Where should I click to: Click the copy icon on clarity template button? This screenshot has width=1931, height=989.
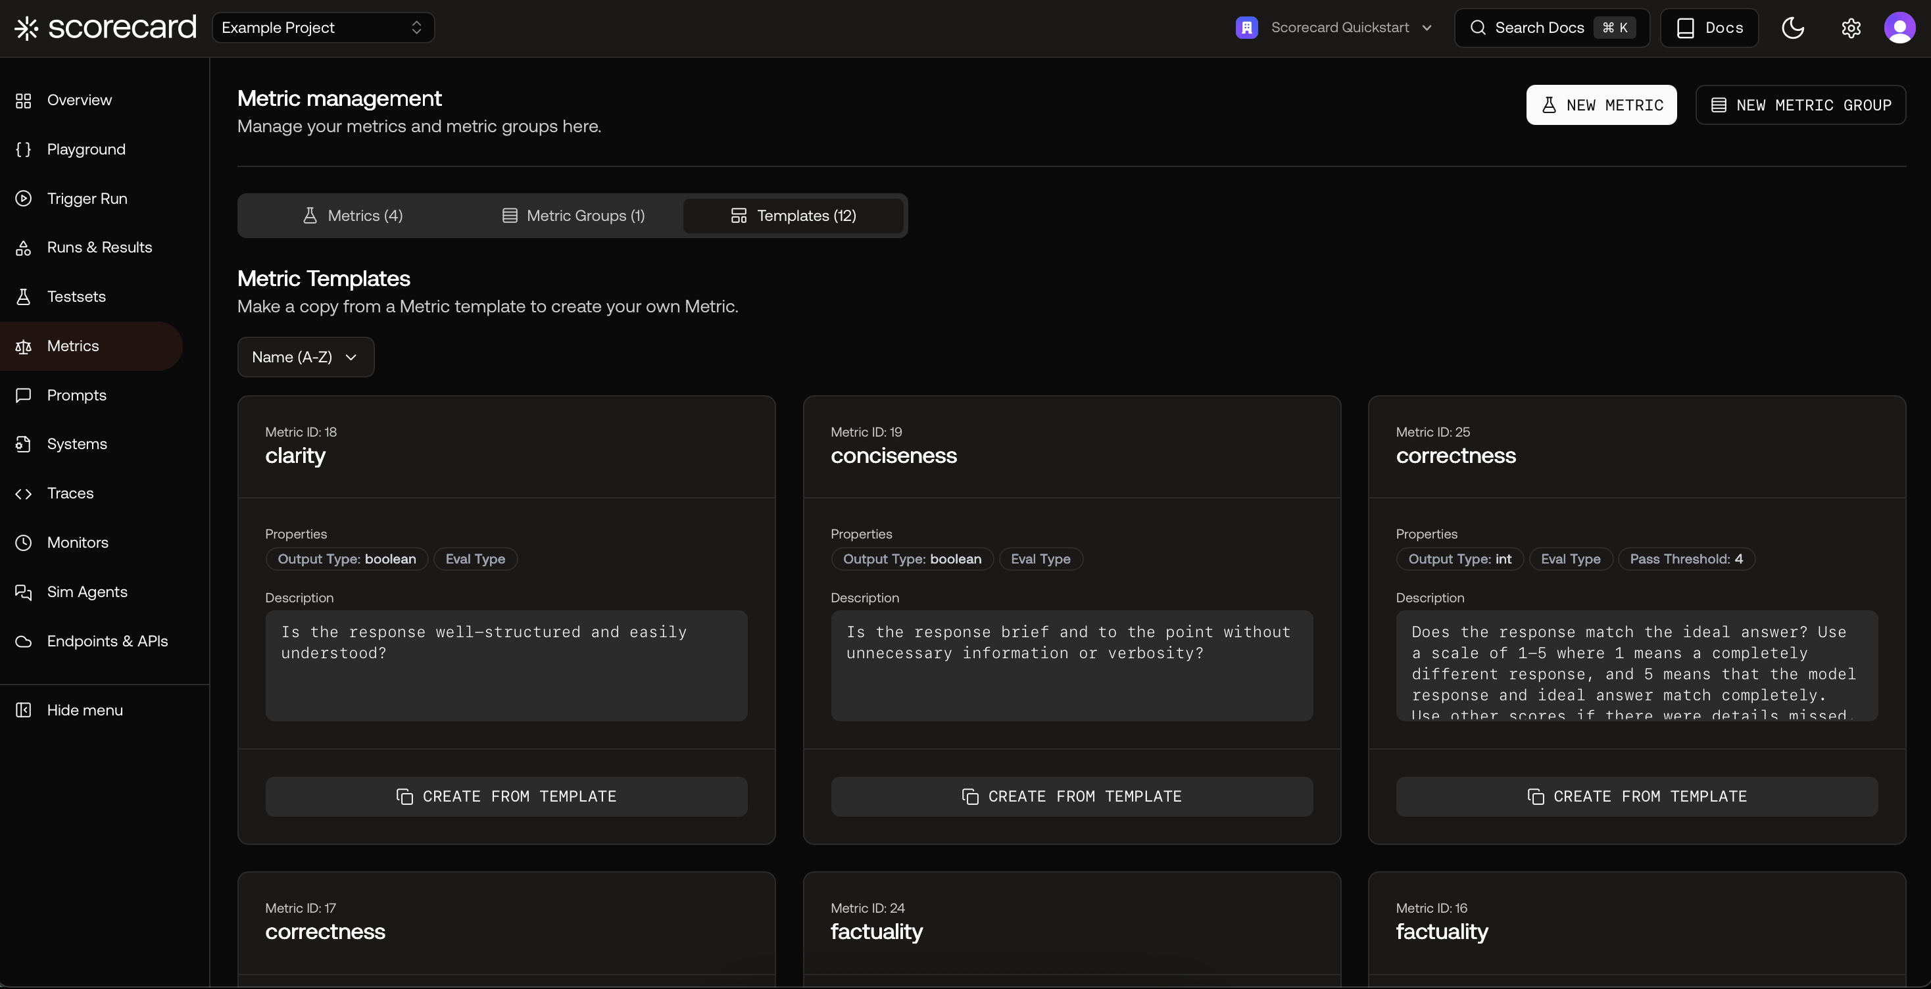(x=404, y=796)
